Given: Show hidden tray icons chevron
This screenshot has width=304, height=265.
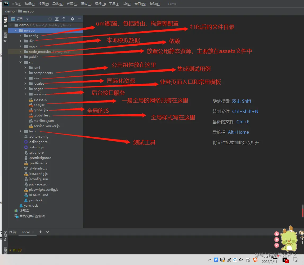Looking at the screenshot, I should [209, 260].
